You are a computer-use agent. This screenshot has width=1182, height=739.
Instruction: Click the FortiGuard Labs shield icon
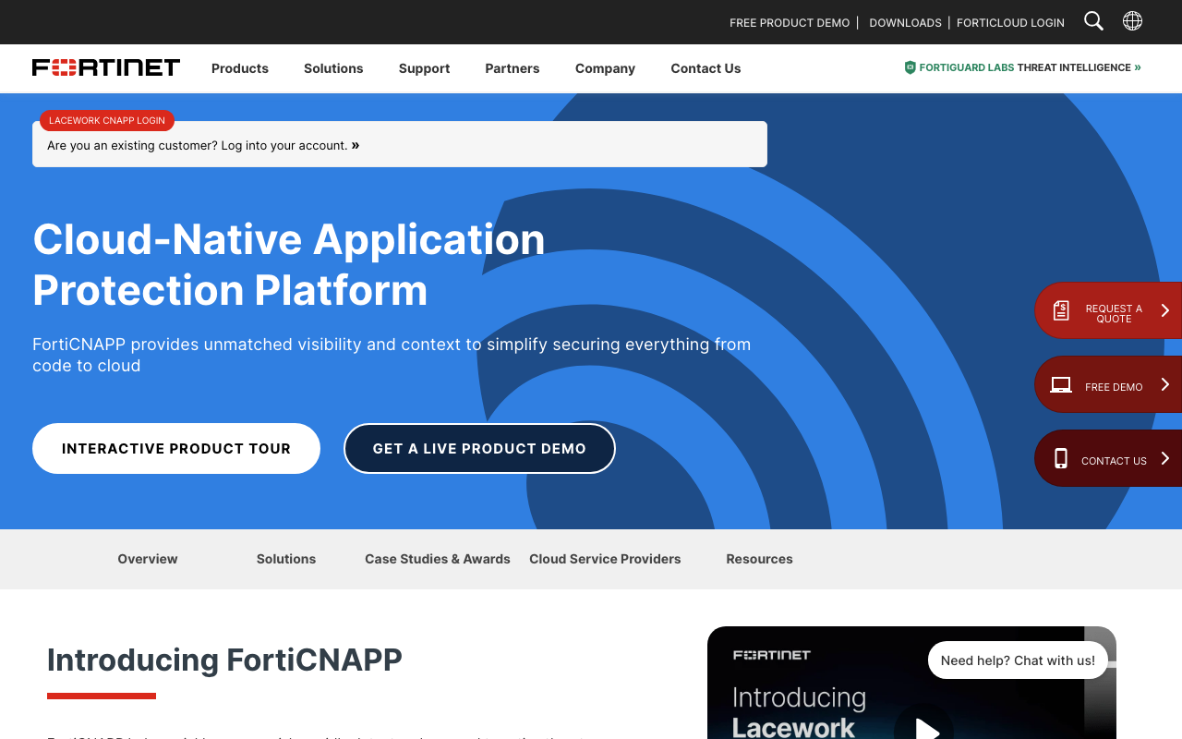coord(910,67)
